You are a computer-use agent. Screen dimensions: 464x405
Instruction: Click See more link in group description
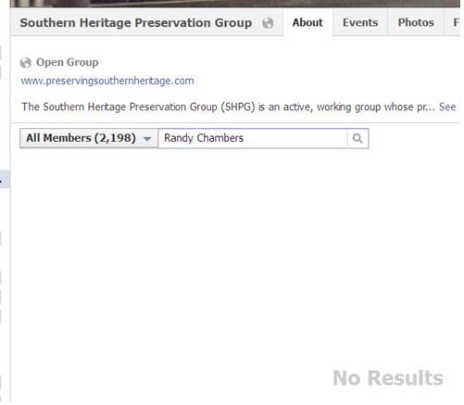click(x=447, y=107)
